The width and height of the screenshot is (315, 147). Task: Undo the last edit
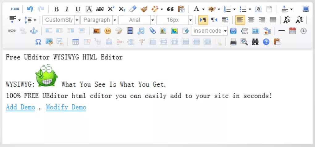pos(30,9)
